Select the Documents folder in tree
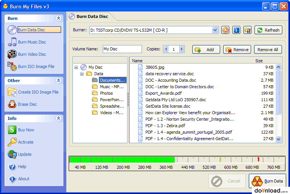Viewport: 290px width, 194px height. click(113, 80)
